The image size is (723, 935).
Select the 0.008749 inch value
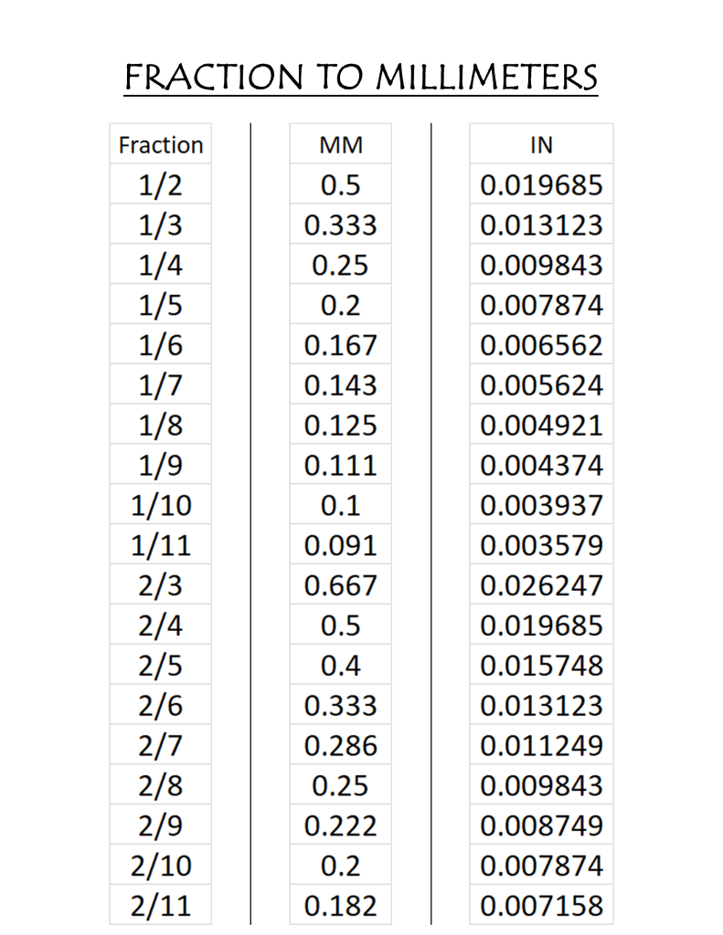coord(541,825)
